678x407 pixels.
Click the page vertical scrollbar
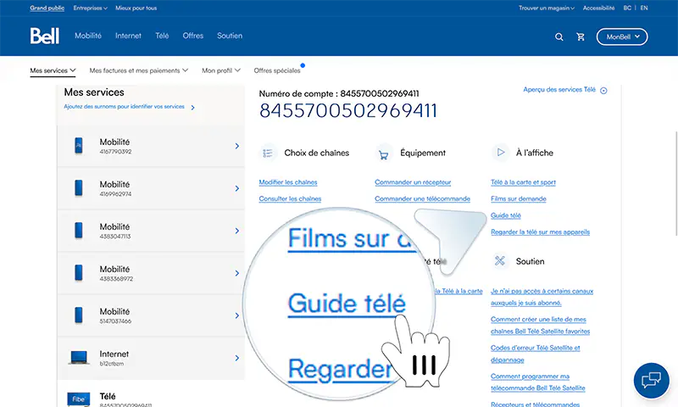[675, 183]
